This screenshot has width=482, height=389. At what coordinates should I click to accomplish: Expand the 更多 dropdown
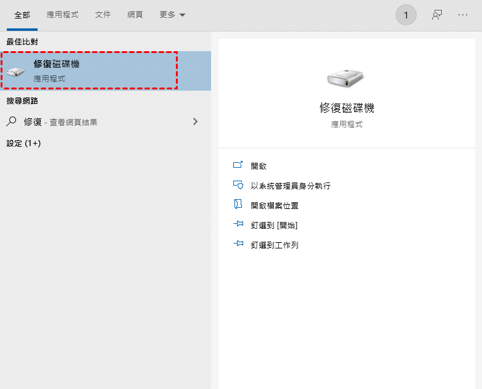pyautogui.click(x=172, y=14)
